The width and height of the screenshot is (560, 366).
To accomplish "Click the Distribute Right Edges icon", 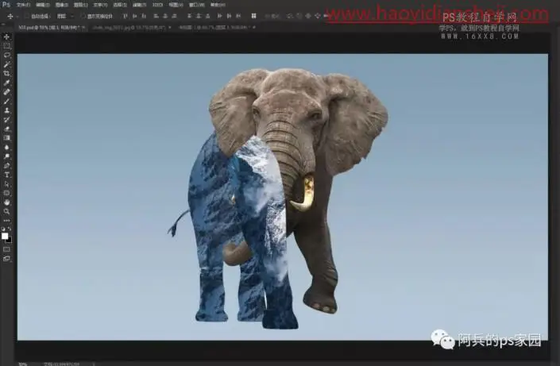I will [238, 16].
